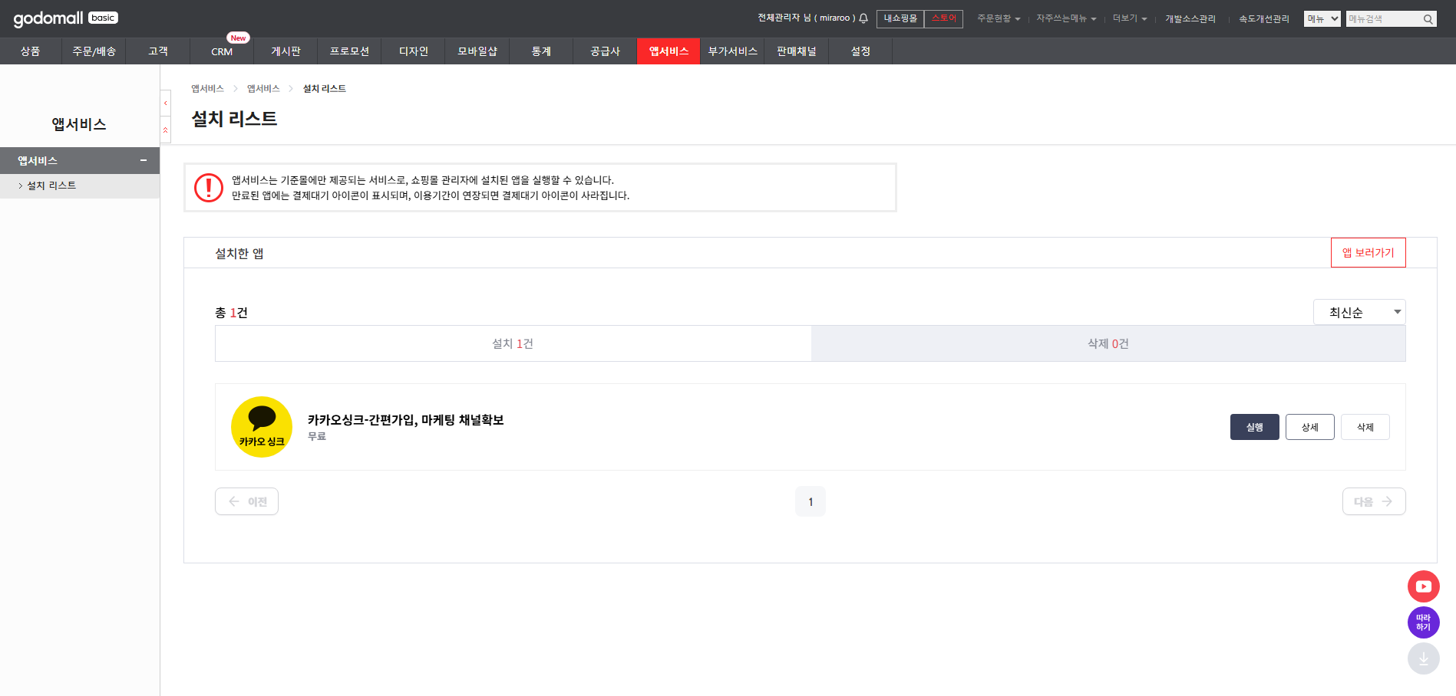The height and width of the screenshot is (696, 1456).
Task: Switch to the 삭제 0건 tab
Action: coord(1108,343)
